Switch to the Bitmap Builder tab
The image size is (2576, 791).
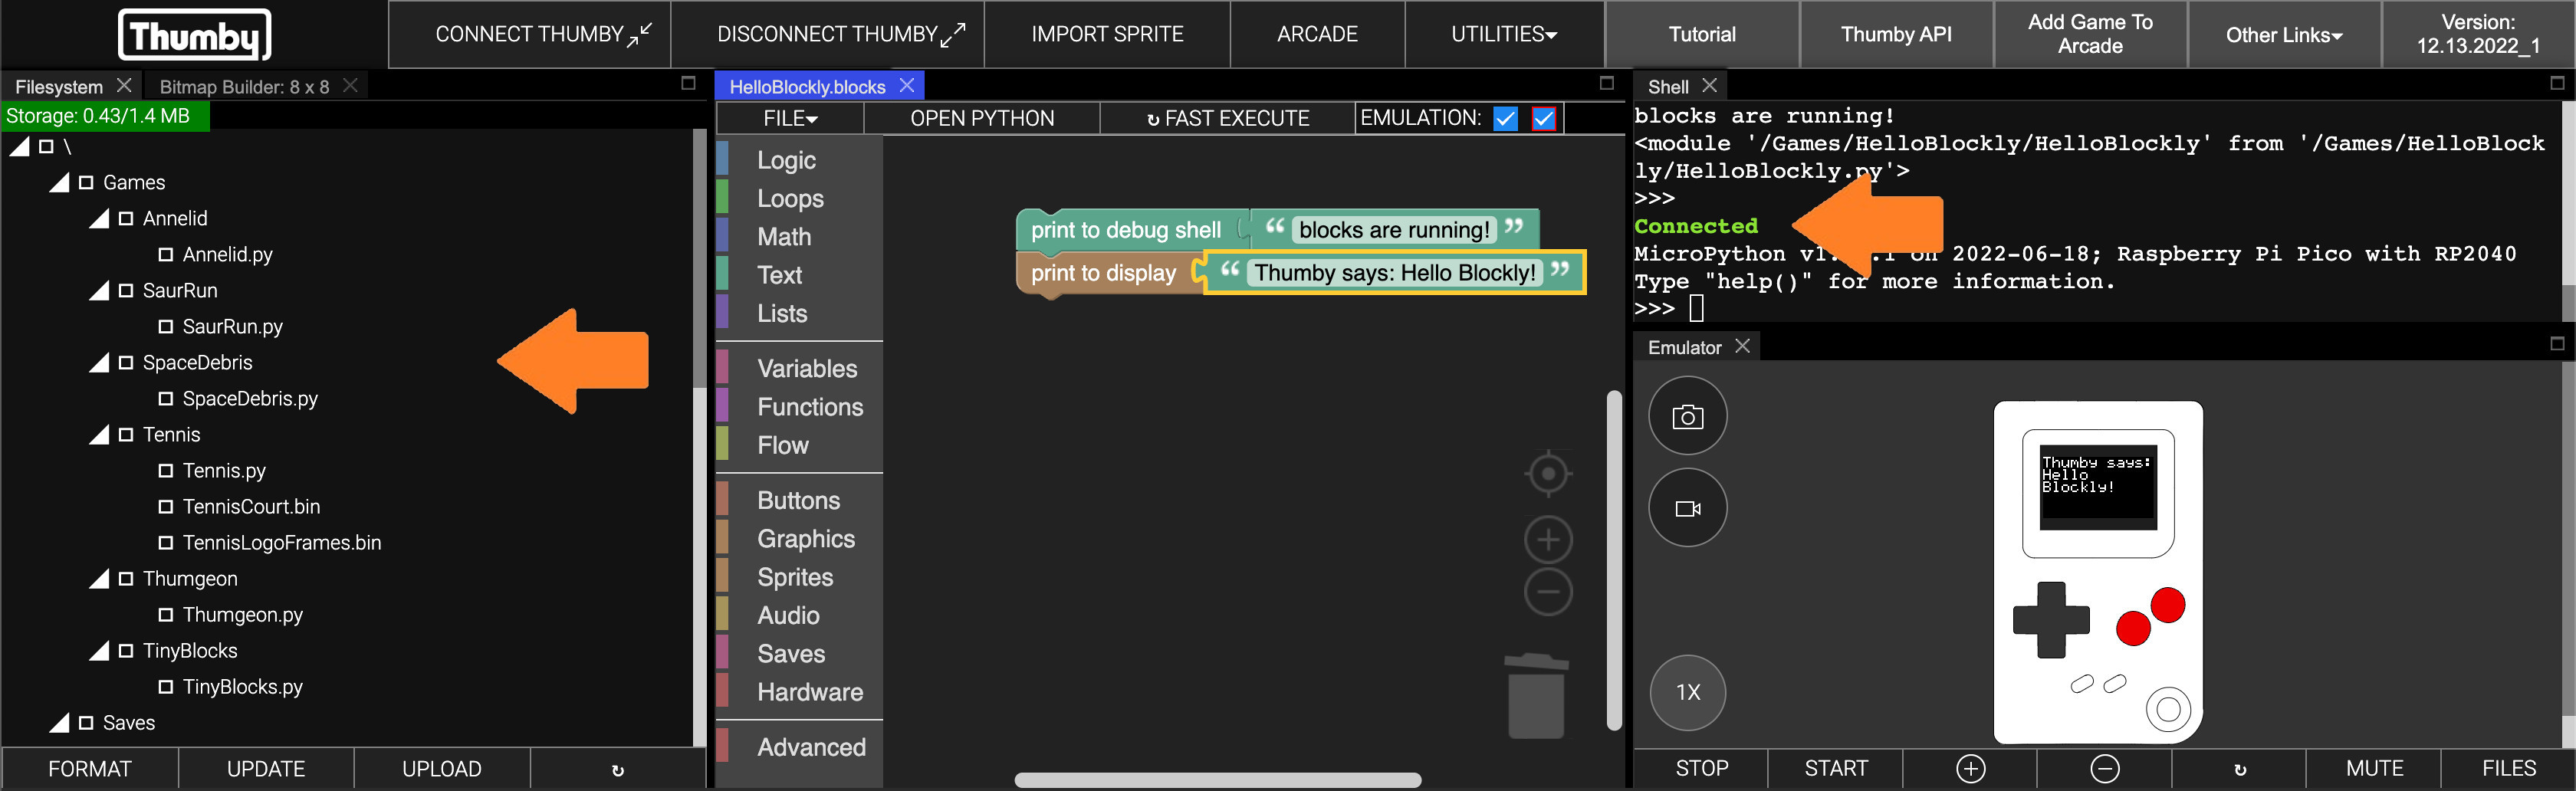244,87
